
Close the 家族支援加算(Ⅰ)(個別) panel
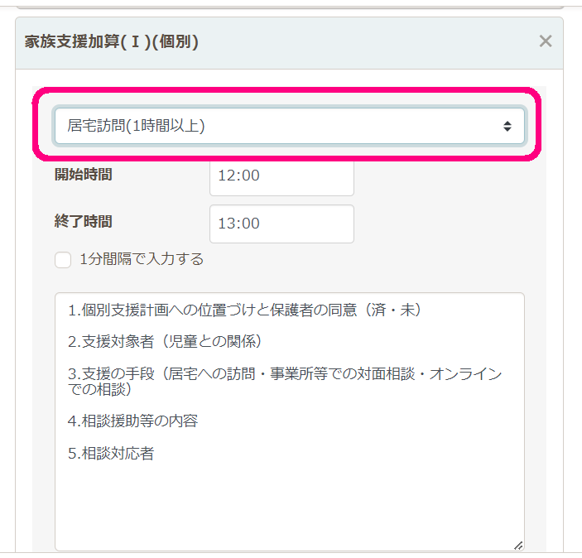[545, 41]
